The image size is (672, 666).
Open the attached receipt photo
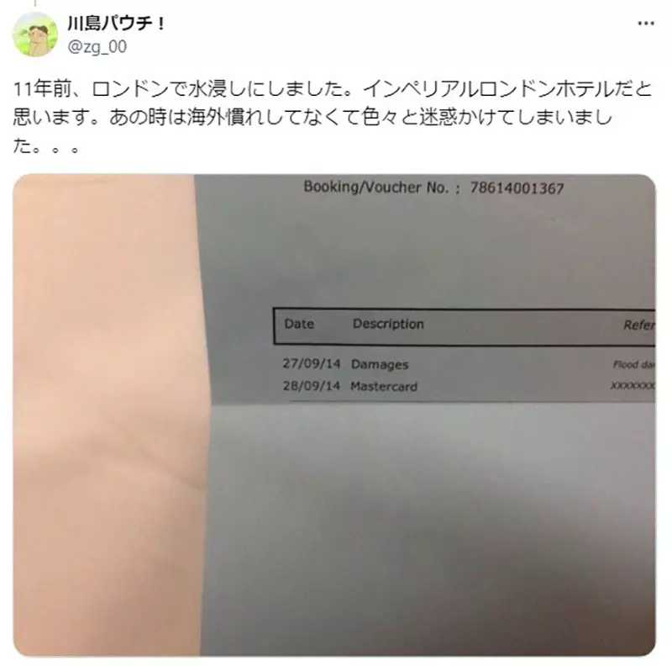coord(334,415)
